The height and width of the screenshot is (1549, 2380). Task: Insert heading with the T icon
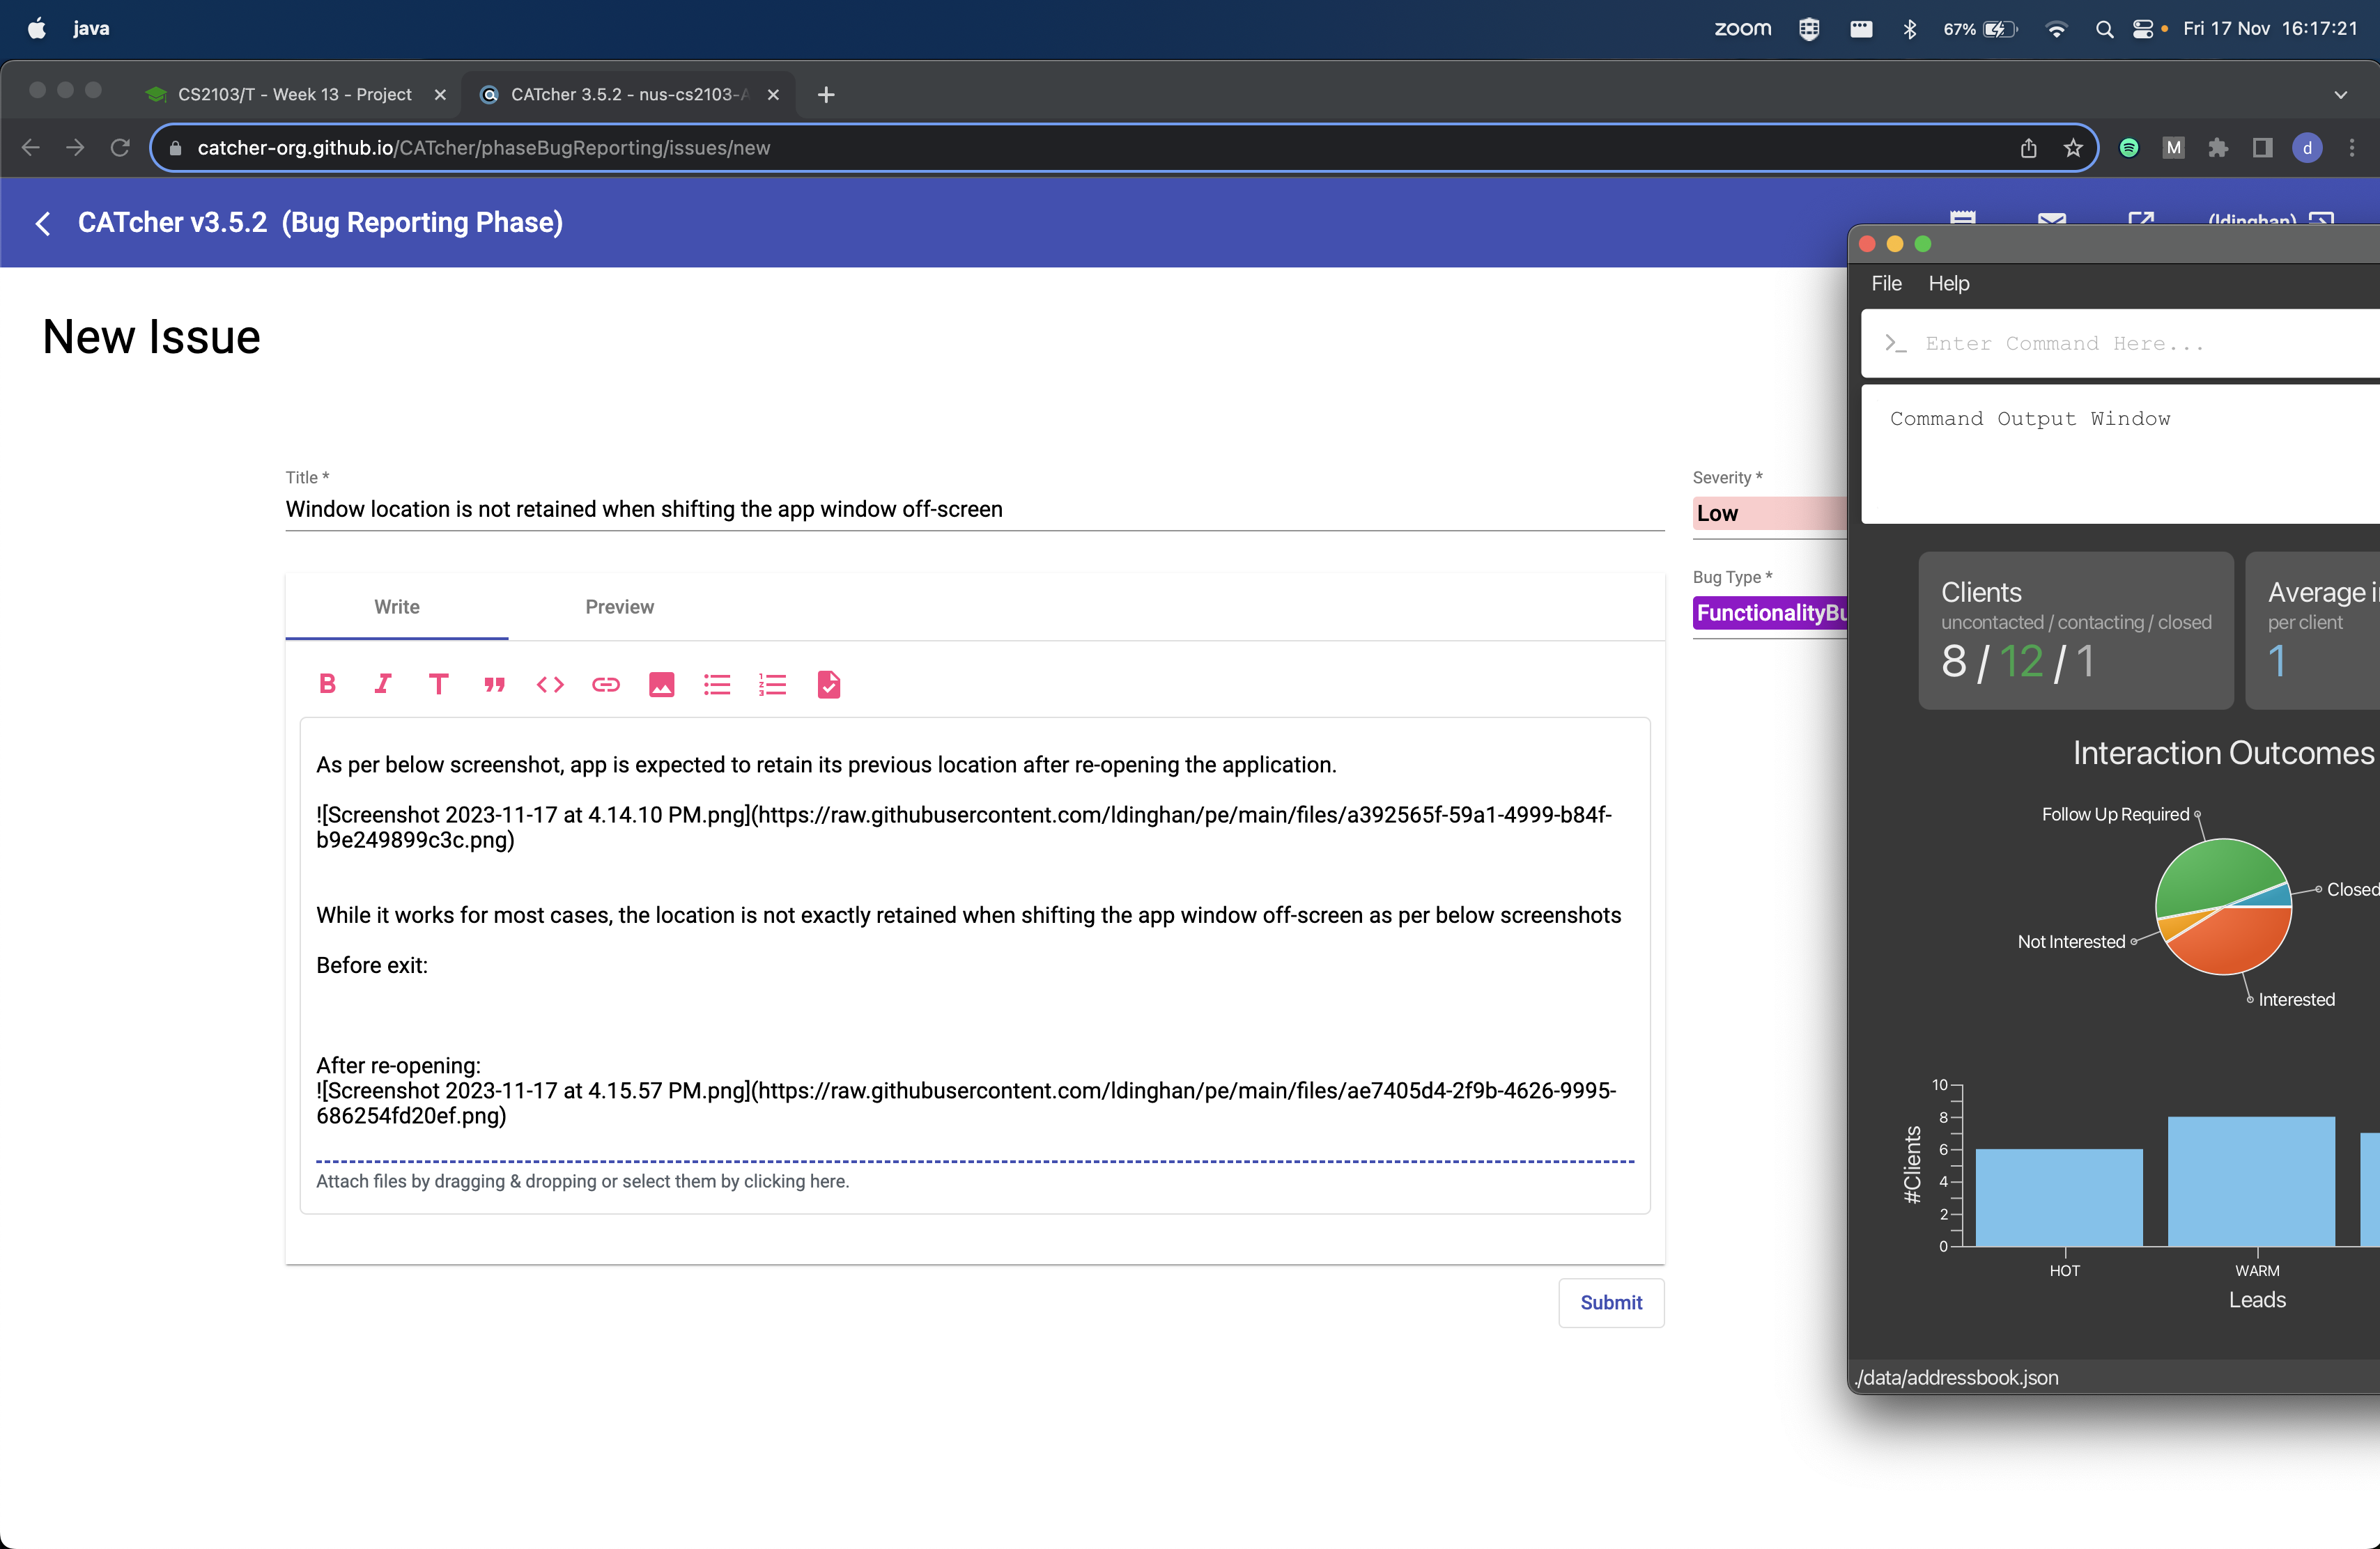438,685
